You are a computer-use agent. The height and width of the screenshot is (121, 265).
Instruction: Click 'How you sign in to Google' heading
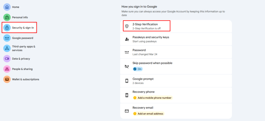pos(139,6)
